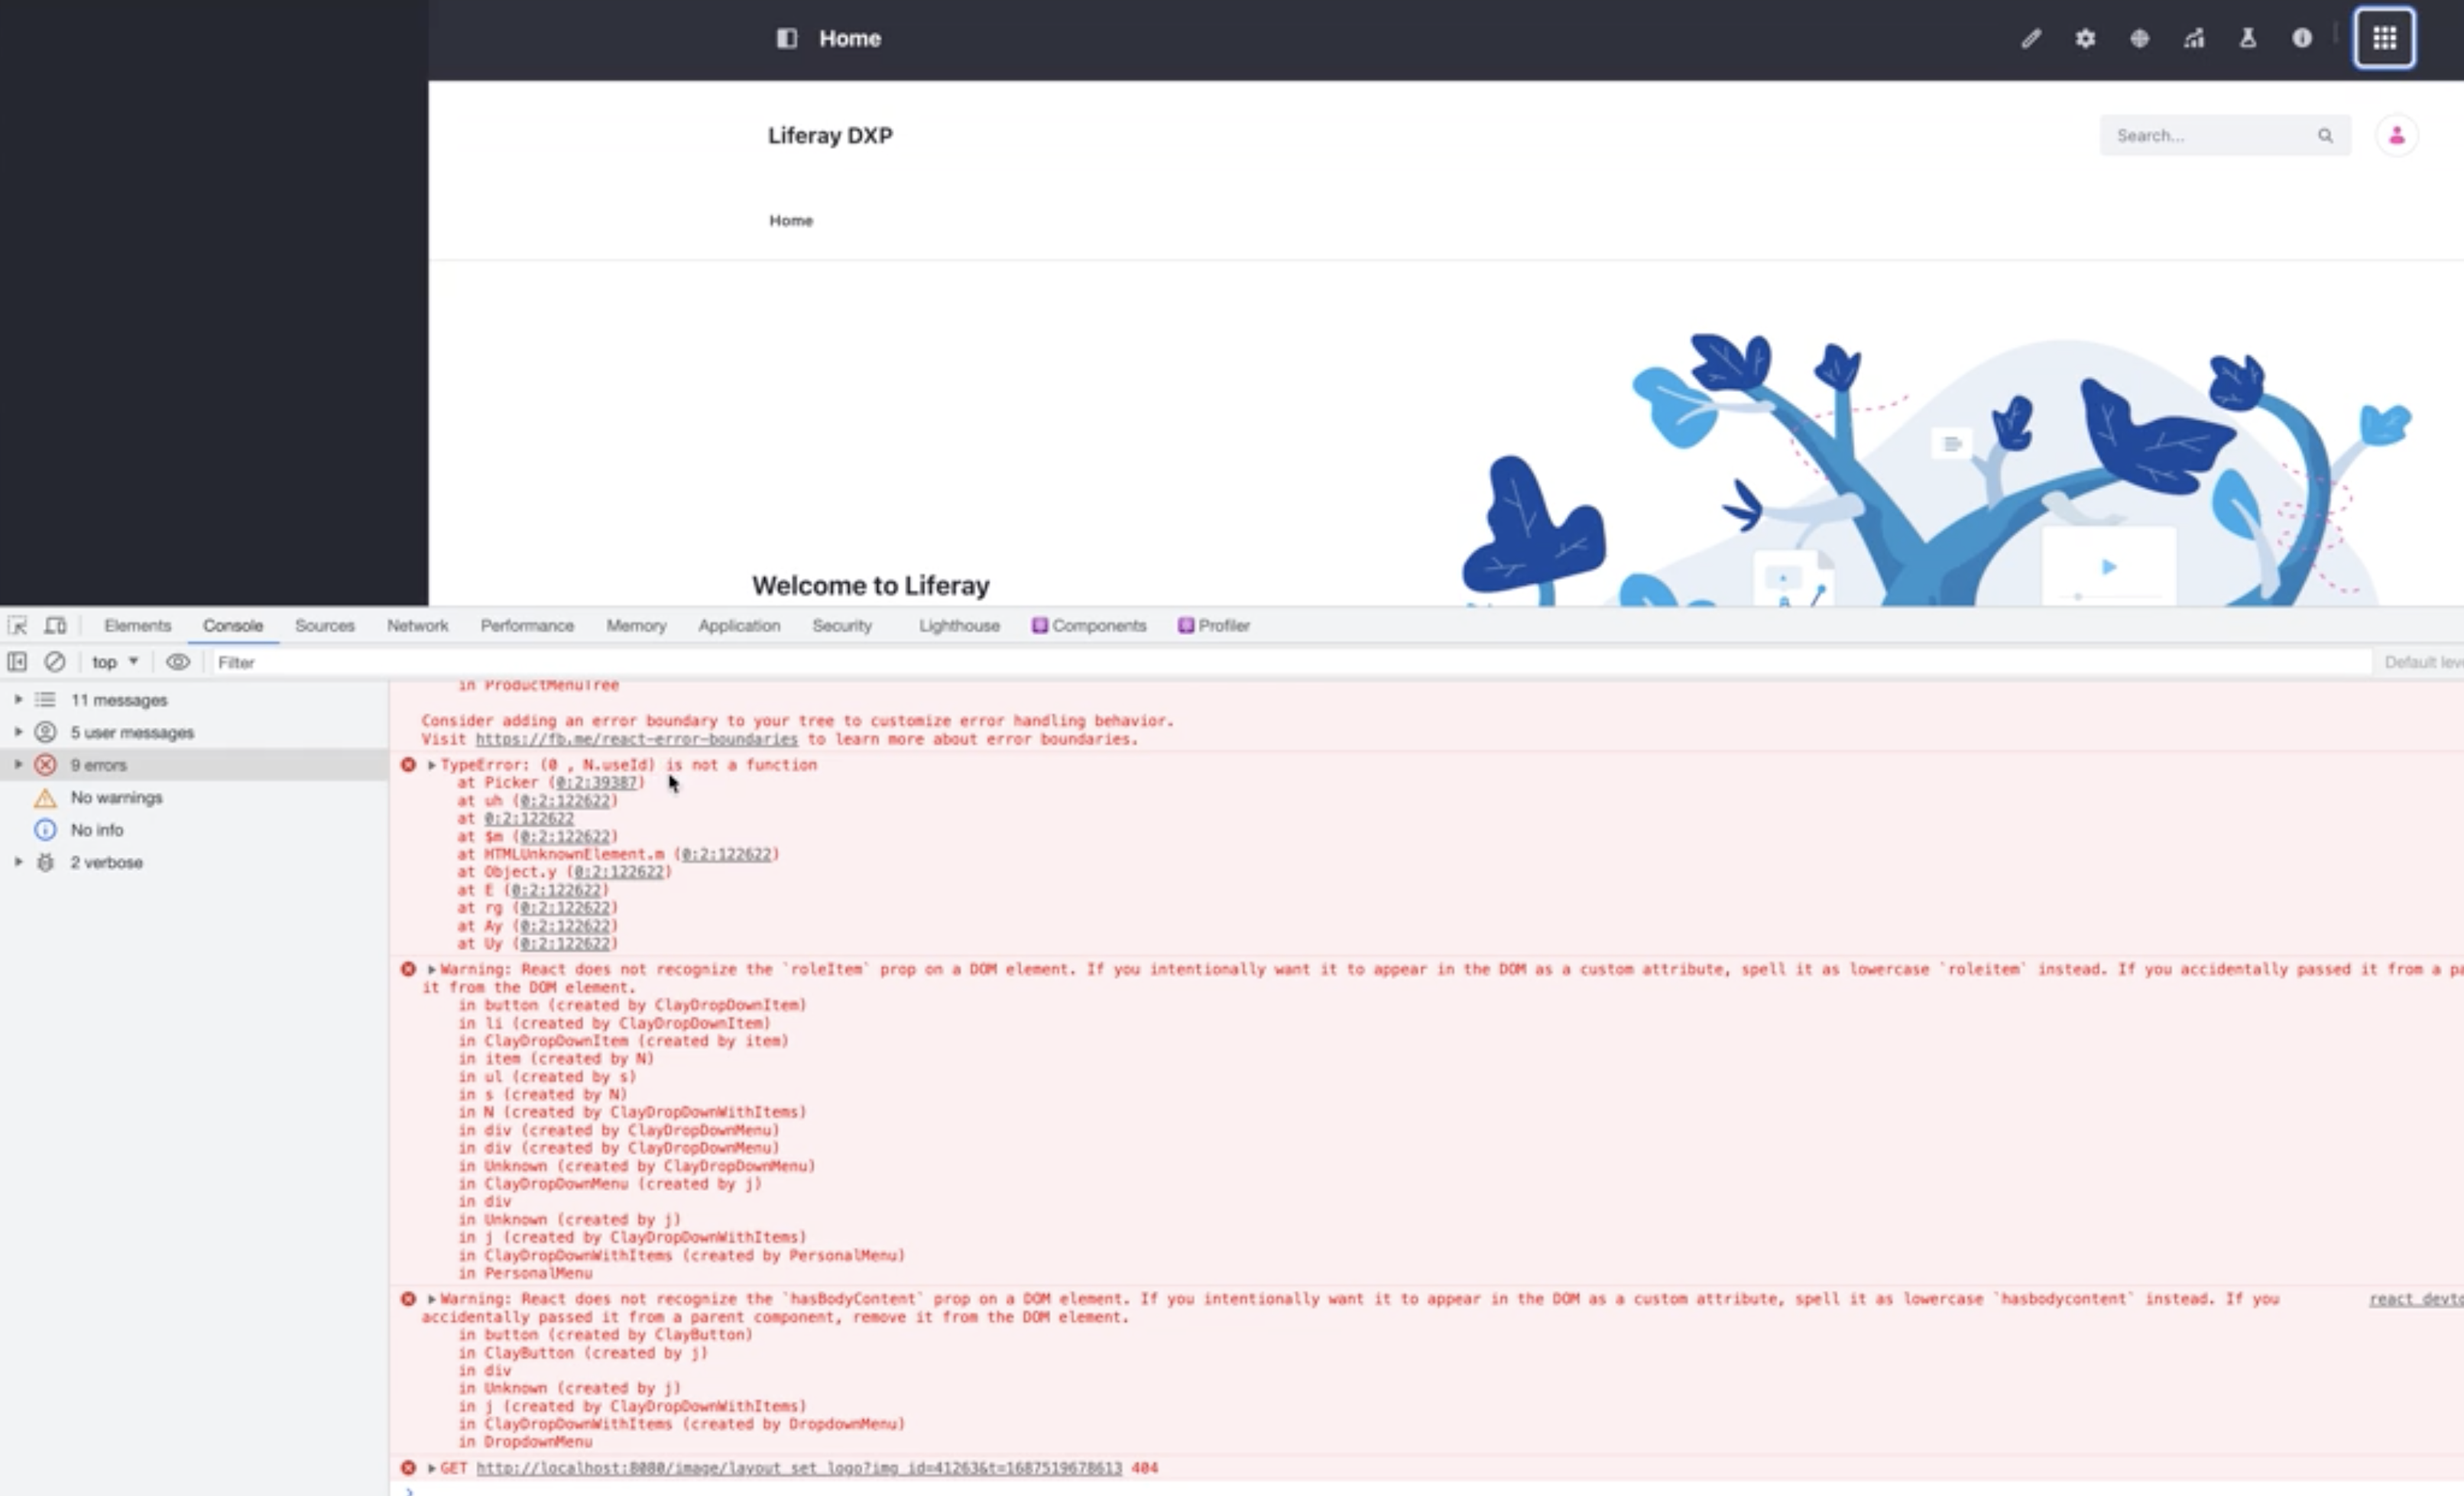Expand the 11 messages group
2464x1496 pixels.
pos(18,699)
